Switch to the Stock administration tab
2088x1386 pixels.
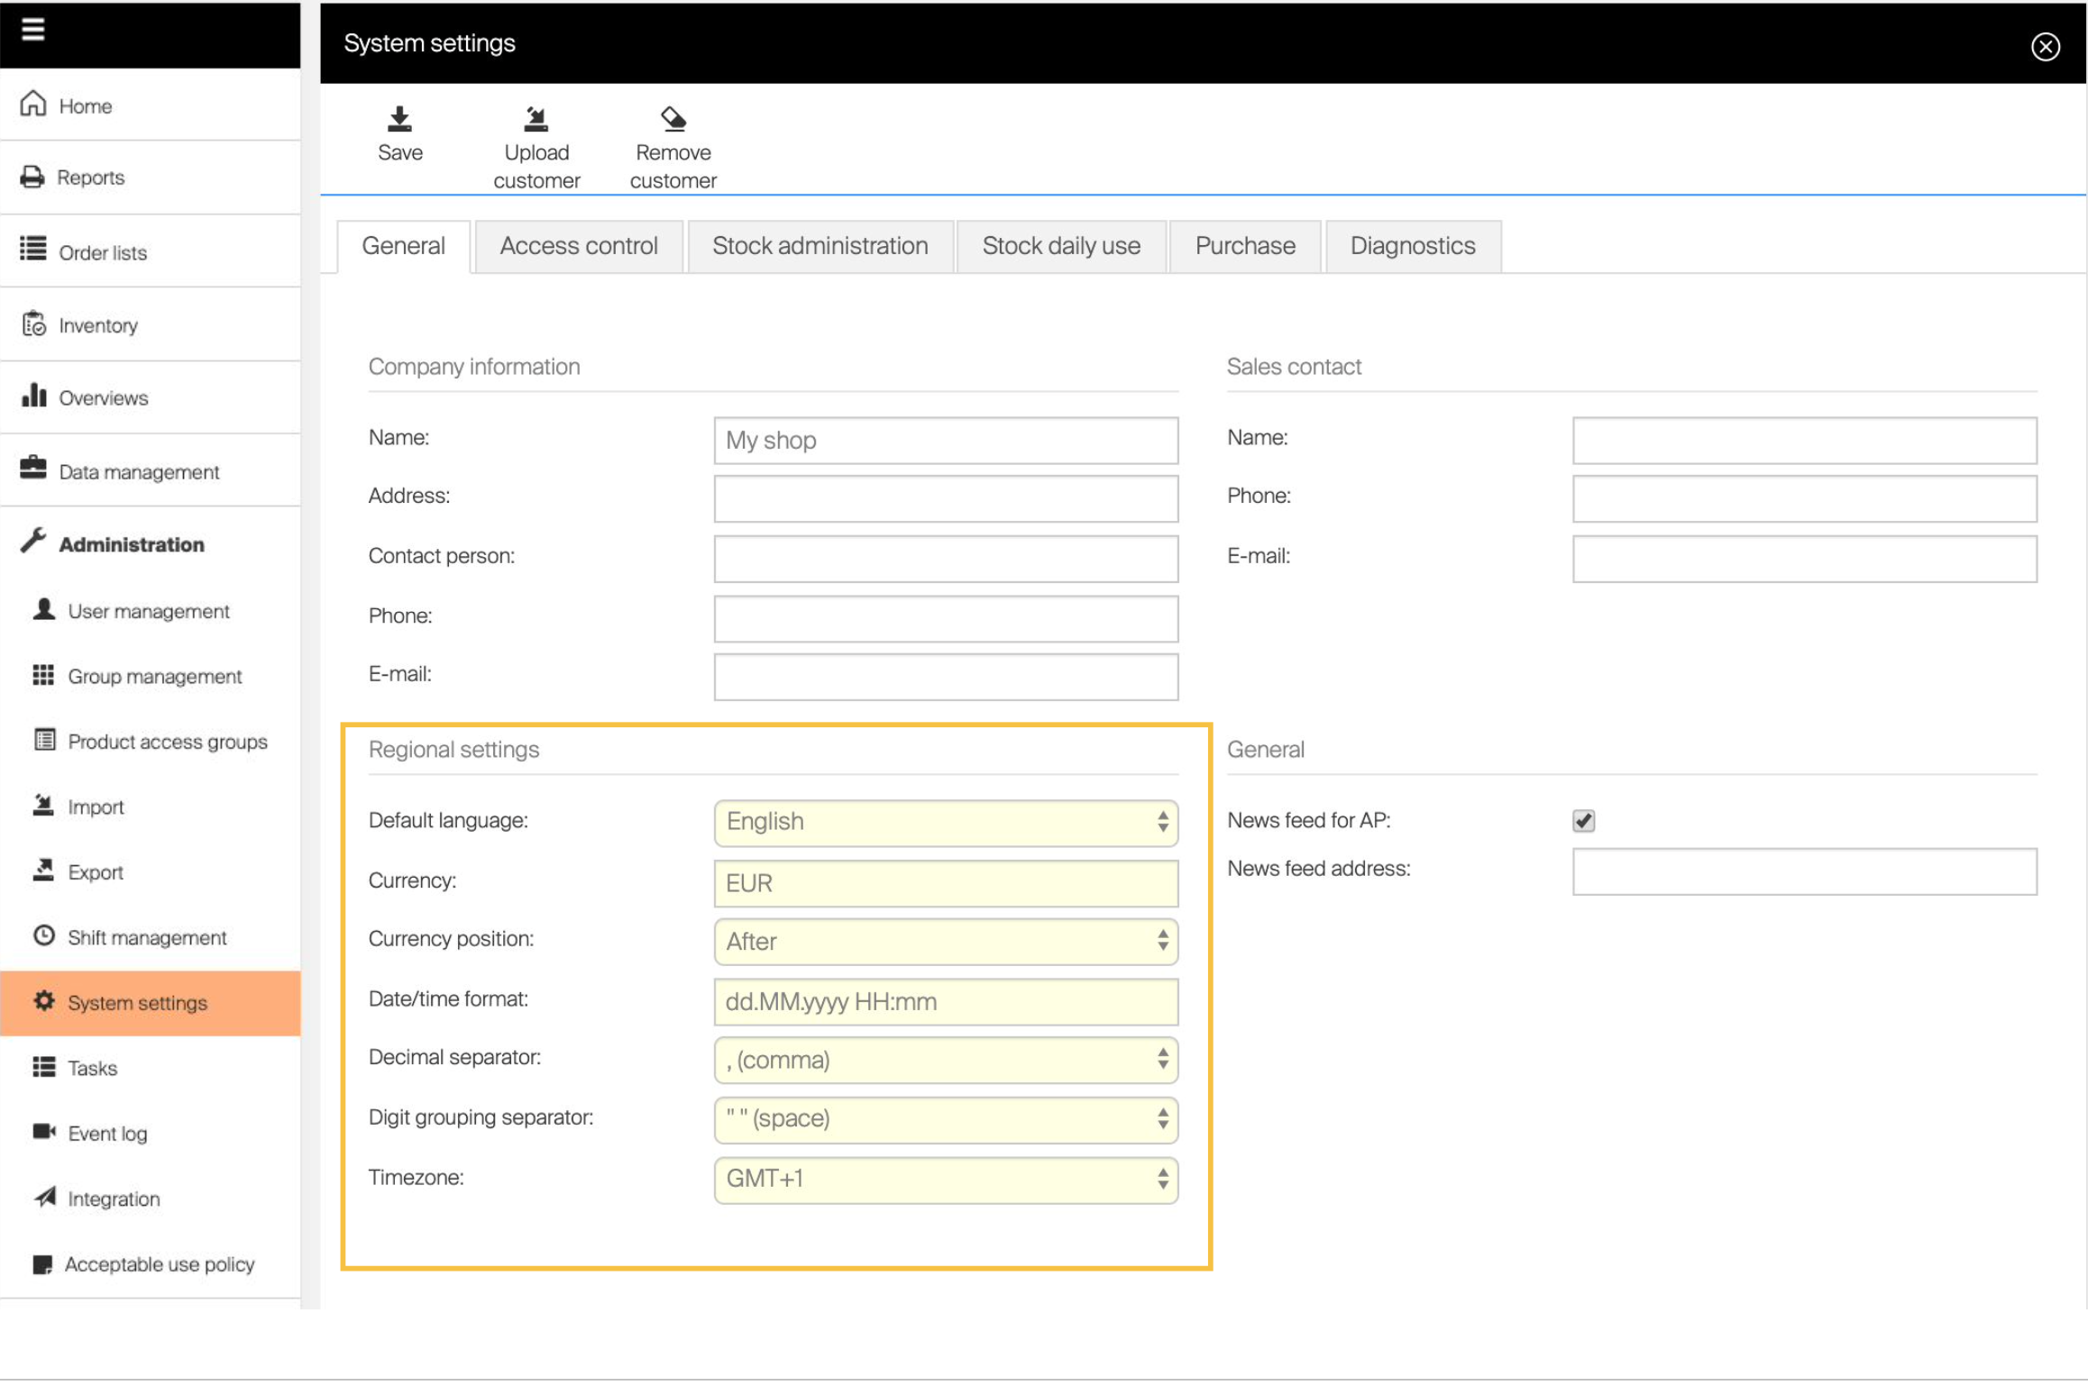(x=820, y=246)
